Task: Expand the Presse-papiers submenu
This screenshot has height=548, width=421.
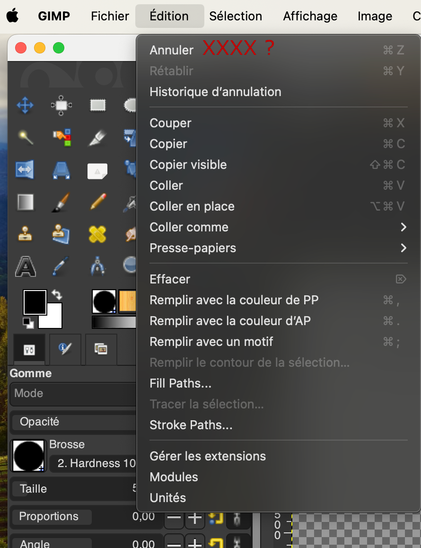Action: click(x=403, y=248)
